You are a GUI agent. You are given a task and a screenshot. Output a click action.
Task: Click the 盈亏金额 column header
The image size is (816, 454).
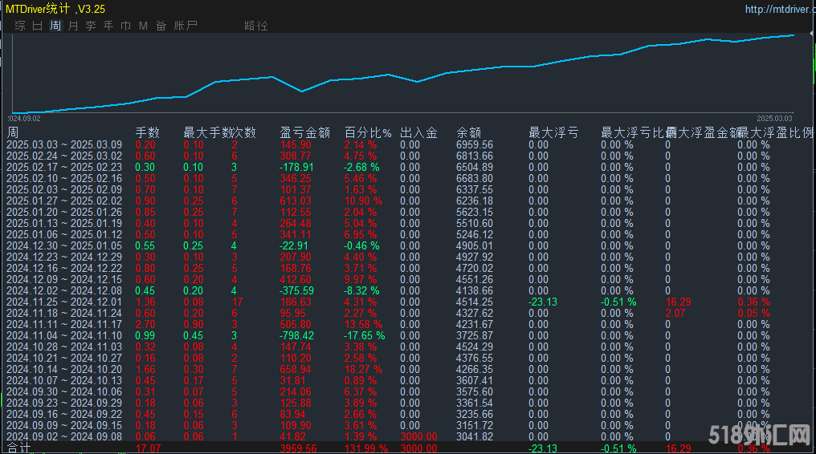click(304, 132)
